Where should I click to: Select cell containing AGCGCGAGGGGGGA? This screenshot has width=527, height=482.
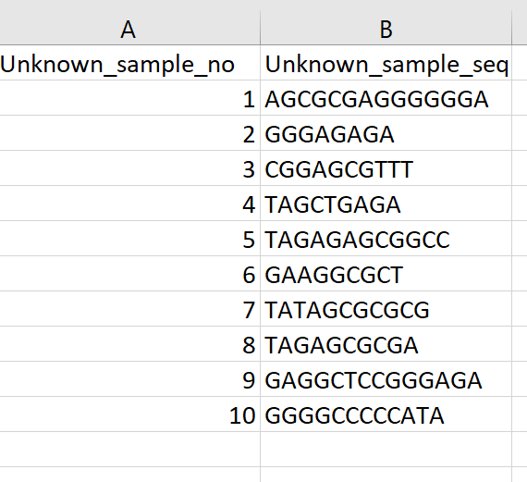coord(386,98)
